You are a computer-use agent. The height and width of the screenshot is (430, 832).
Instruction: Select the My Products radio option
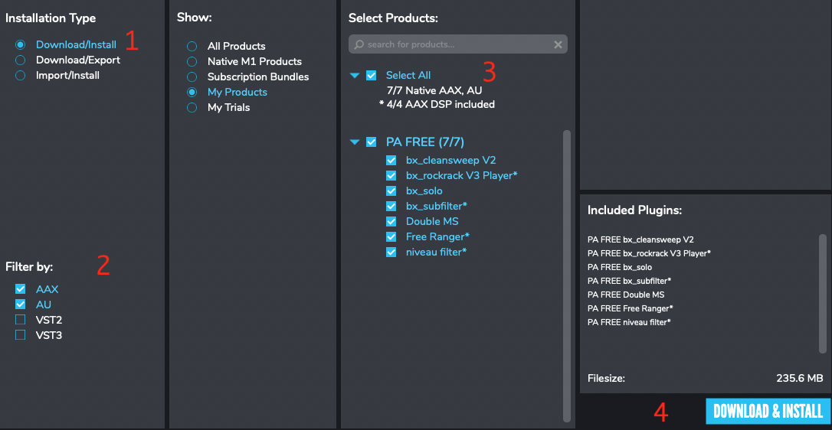192,93
